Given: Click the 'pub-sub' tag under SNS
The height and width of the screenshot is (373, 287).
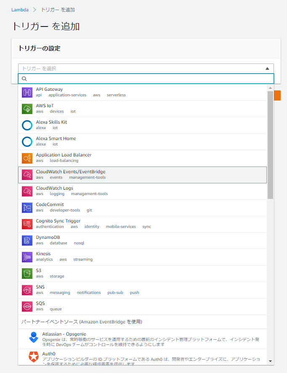Looking at the screenshot, I should [x=115, y=293].
